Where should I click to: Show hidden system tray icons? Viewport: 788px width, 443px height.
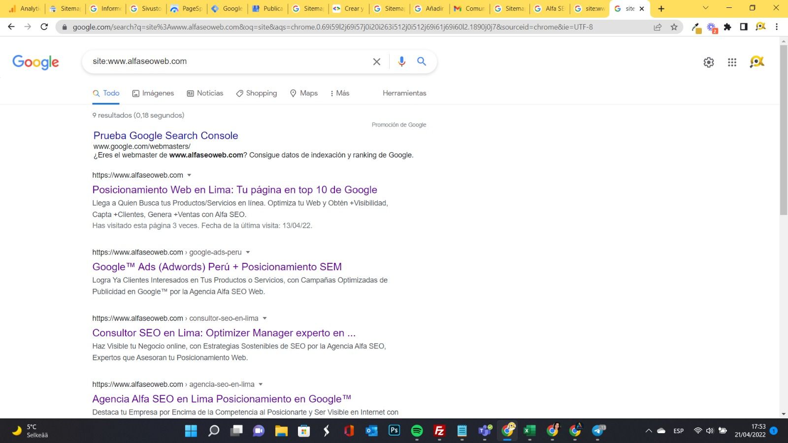(649, 431)
